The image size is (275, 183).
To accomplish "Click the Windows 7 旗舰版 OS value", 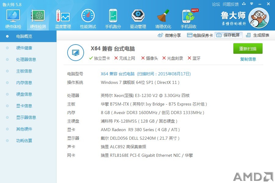I will [x=140, y=82].
